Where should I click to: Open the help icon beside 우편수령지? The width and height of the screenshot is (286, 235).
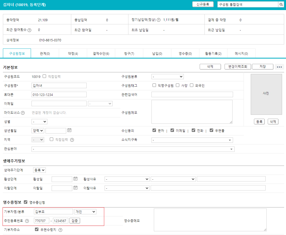(60, 230)
